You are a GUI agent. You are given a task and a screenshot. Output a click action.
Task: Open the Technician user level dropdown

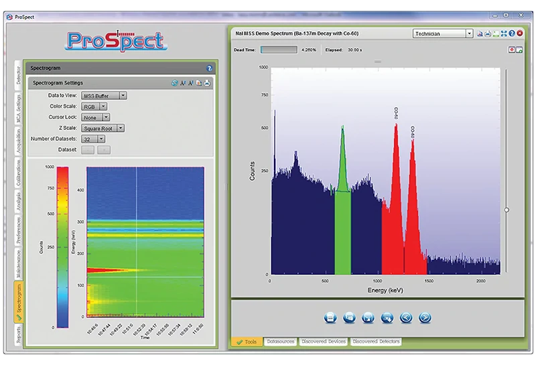click(443, 33)
